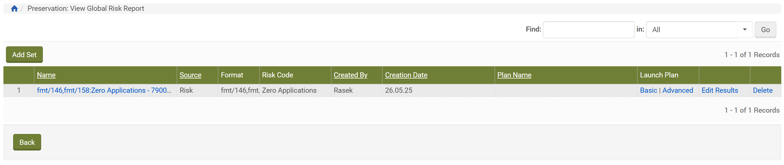Sort table by Creation Date column
Viewport: 784px width, 165px height.
coord(406,75)
